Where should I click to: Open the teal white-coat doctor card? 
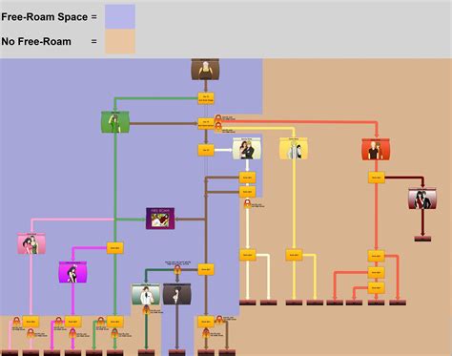[x=146, y=294]
